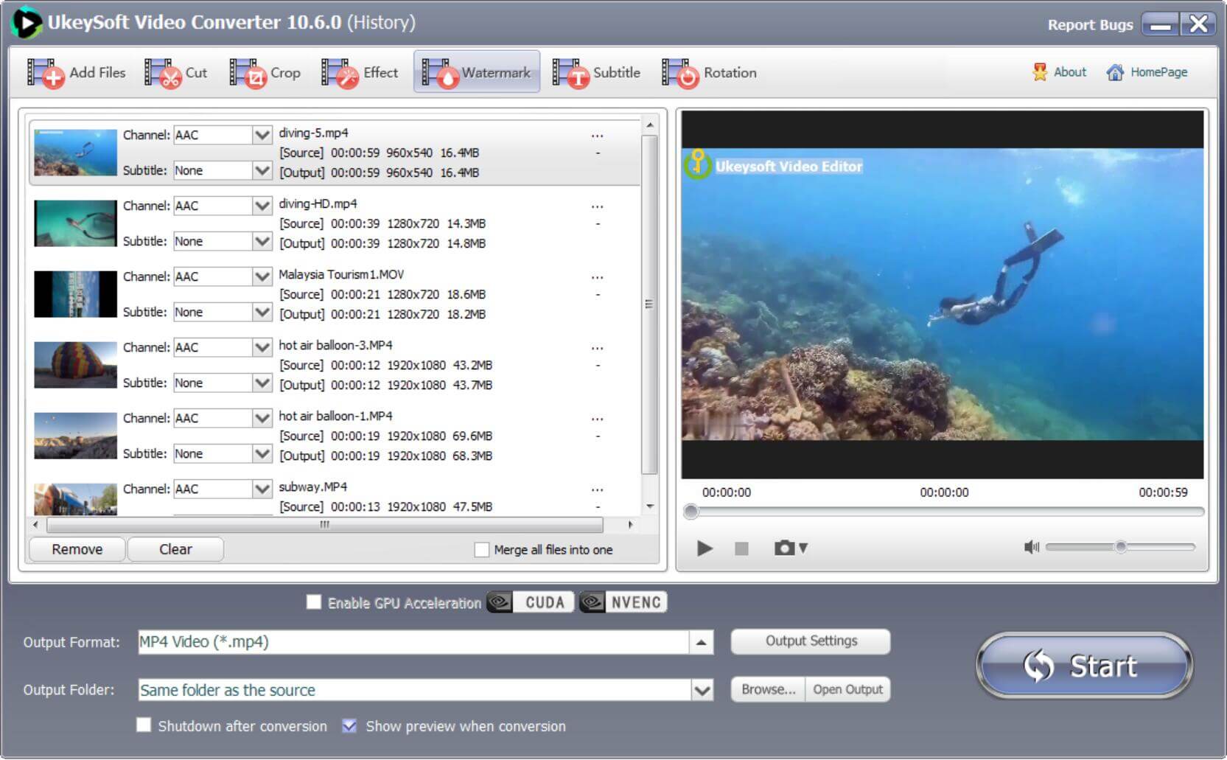Click the Browse... button
Viewport: 1227px width, 760px height.
click(x=768, y=689)
